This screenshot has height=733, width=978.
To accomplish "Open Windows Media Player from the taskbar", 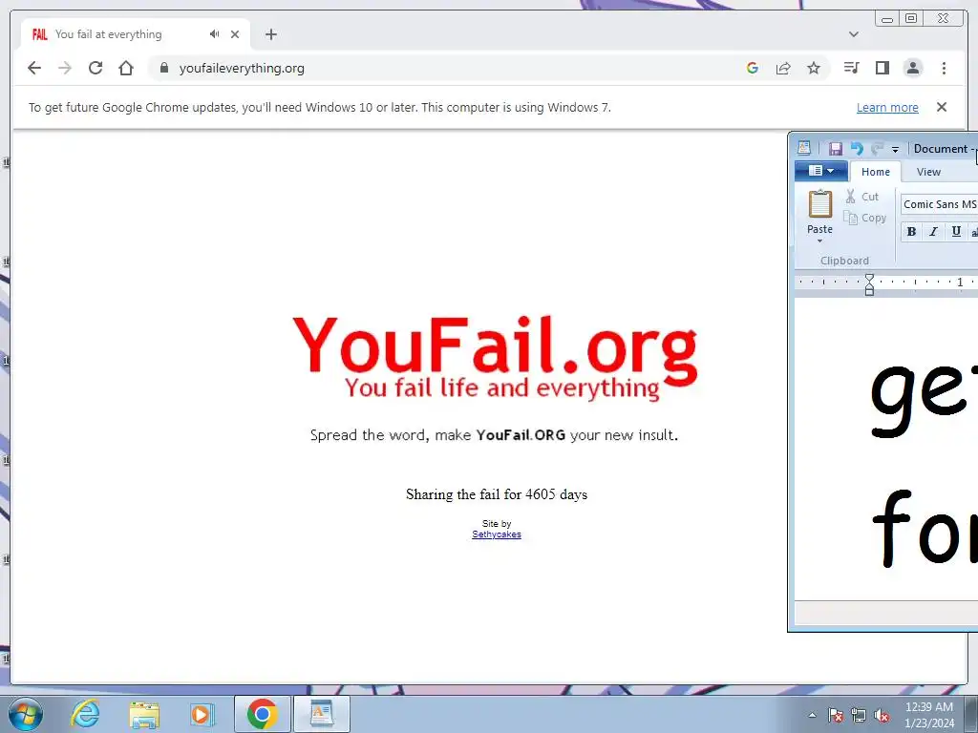I will [202, 714].
